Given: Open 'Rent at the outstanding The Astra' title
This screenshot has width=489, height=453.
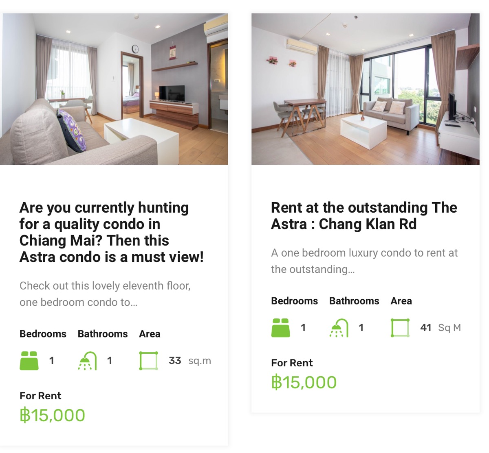Looking at the screenshot, I should [364, 216].
